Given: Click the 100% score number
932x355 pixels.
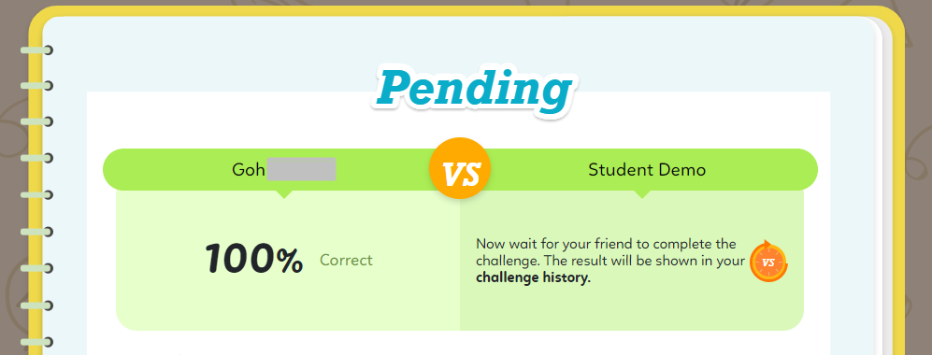Looking at the screenshot, I should 254,260.
